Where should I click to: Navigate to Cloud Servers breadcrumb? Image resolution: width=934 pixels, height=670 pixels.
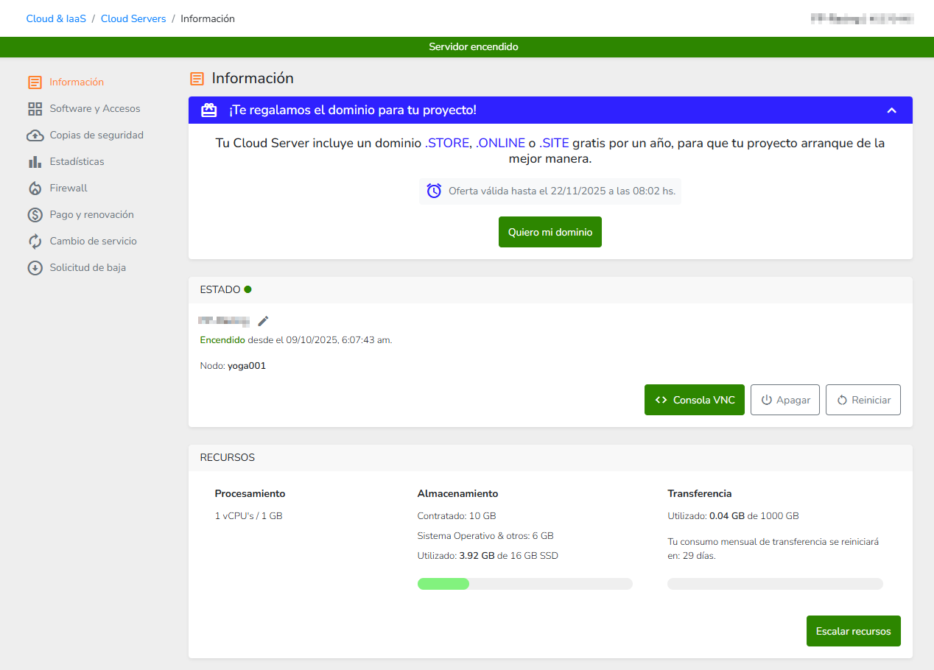click(x=133, y=18)
